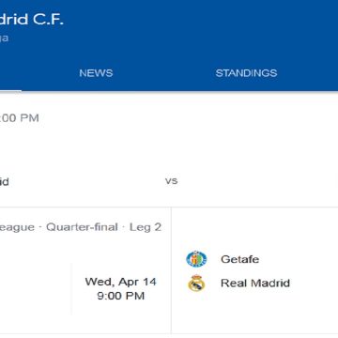The image size is (338, 338).
Task: Click the cut-off 'eague' competition name
Action: pos(17,227)
